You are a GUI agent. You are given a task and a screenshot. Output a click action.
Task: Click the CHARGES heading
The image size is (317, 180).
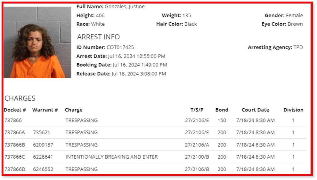tap(20, 98)
